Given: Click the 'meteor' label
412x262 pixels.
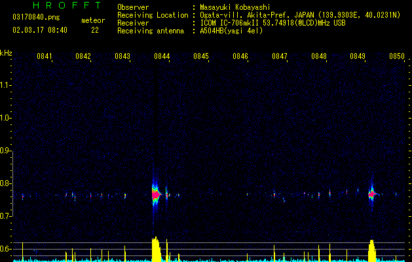Looking at the screenshot, I should pyautogui.click(x=93, y=20).
